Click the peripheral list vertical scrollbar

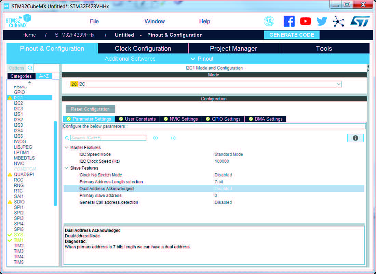click(55, 163)
